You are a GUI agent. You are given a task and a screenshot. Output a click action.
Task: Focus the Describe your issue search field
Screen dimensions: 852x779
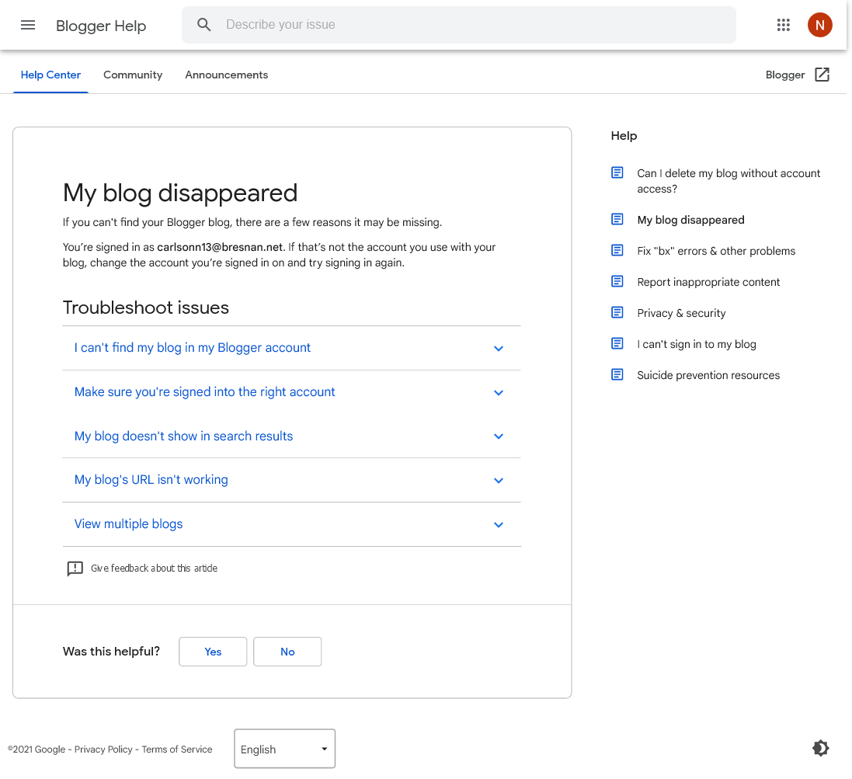458,24
